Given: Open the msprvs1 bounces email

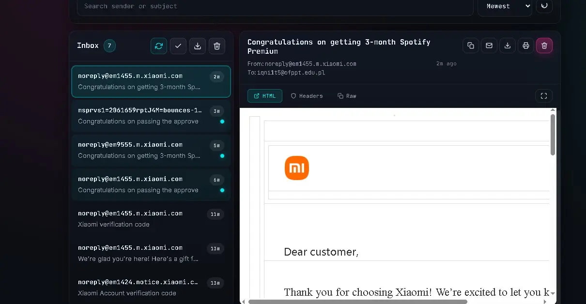Looking at the screenshot, I should pyautogui.click(x=151, y=116).
